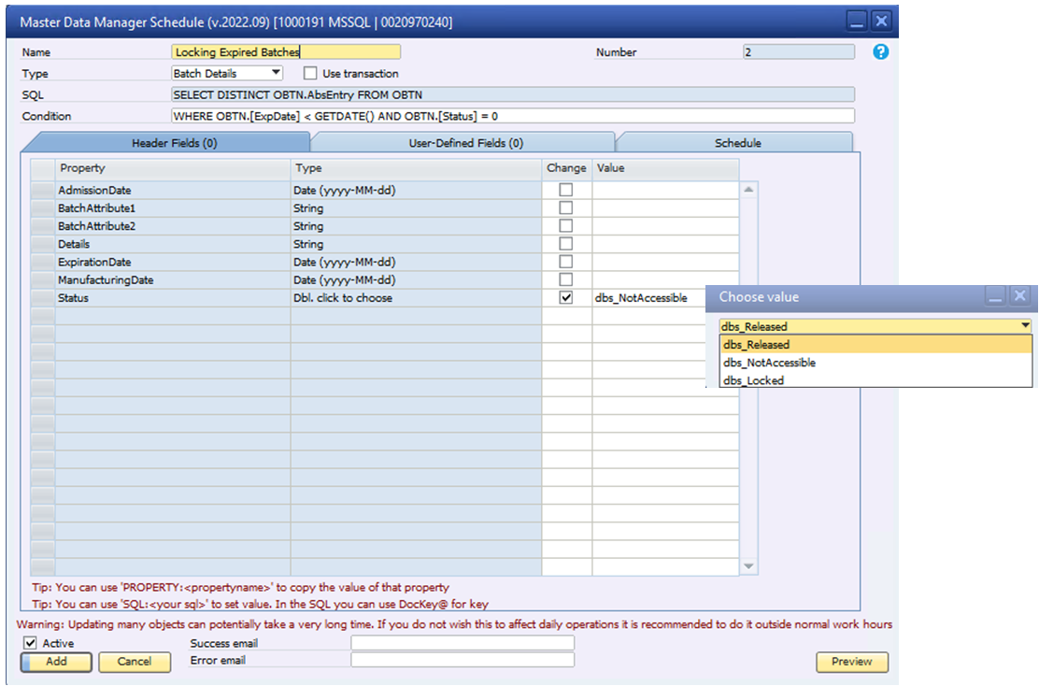Screen dimensions: 1039x686
Task: Click the Type column header
Action: (416, 168)
